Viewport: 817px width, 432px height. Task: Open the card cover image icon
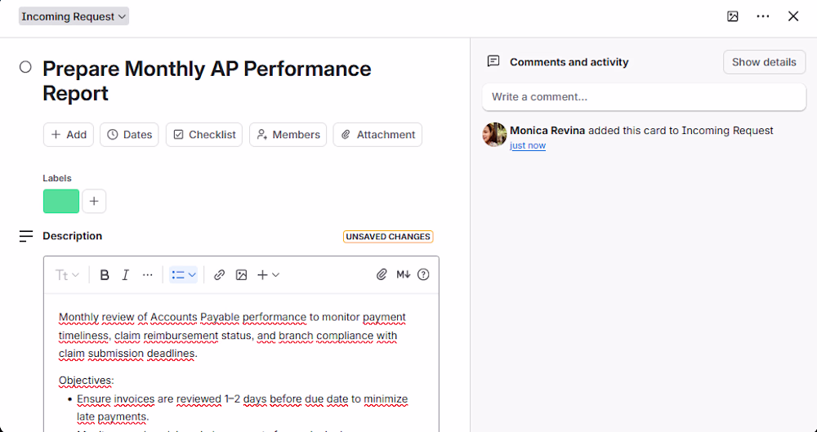click(x=733, y=16)
